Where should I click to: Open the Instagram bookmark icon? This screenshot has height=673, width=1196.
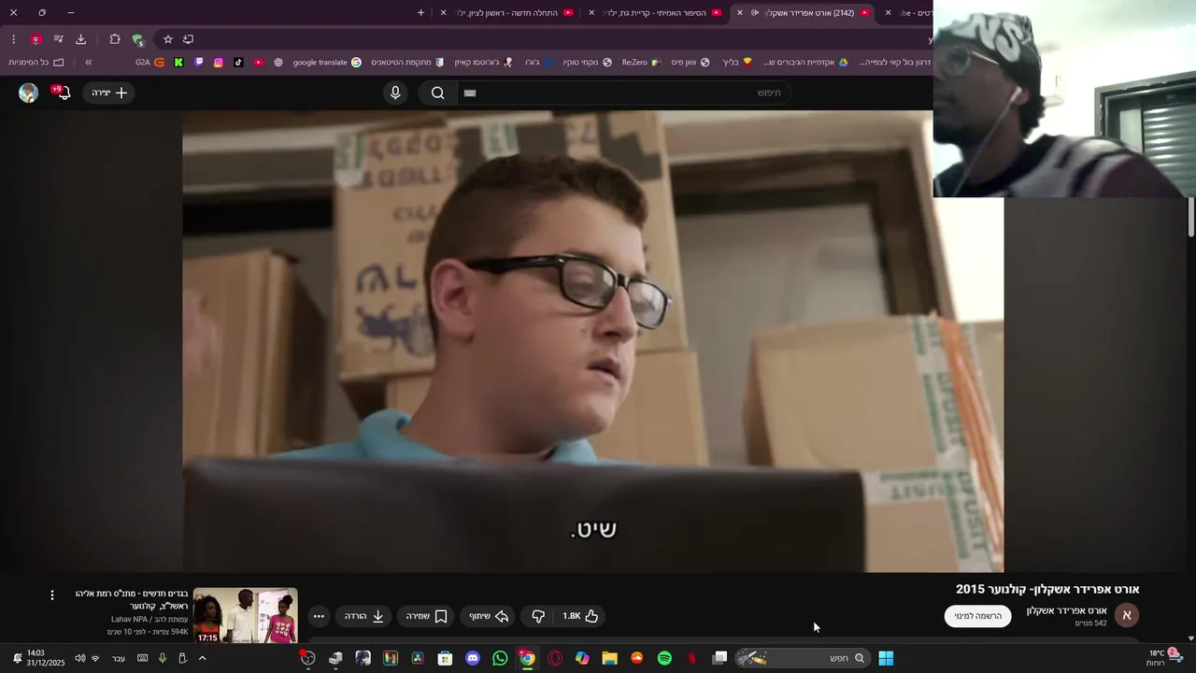click(219, 63)
